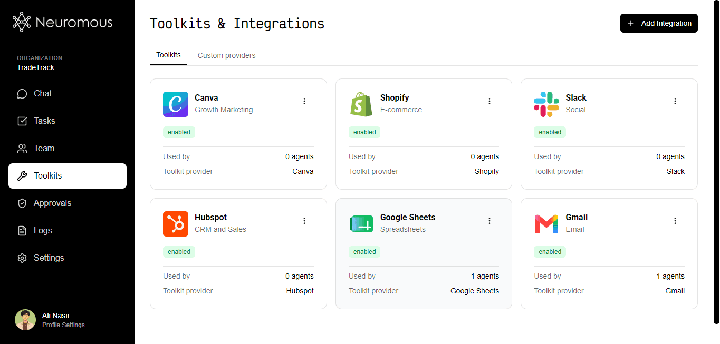Click the TradeTrack organization name
Viewport: 720px width, 344px height.
pyautogui.click(x=35, y=67)
